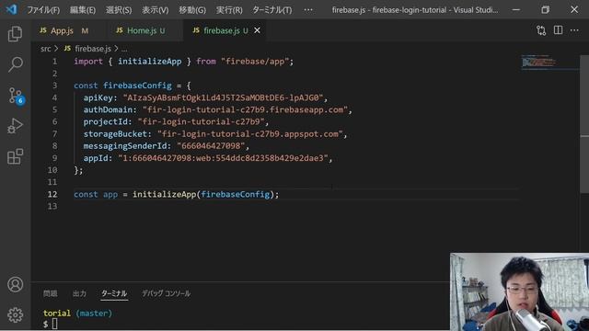Click the breadcrumb ellipsis symbol segment

(x=124, y=49)
